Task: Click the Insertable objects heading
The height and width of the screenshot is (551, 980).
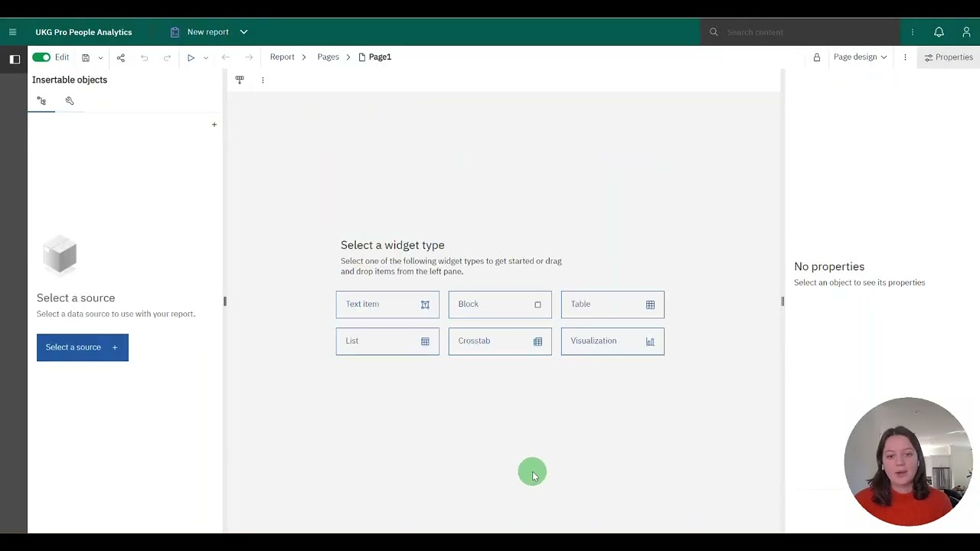Action: tap(70, 80)
